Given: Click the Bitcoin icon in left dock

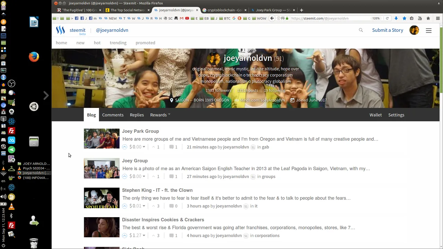Looking at the screenshot, I should pos(4,22).
